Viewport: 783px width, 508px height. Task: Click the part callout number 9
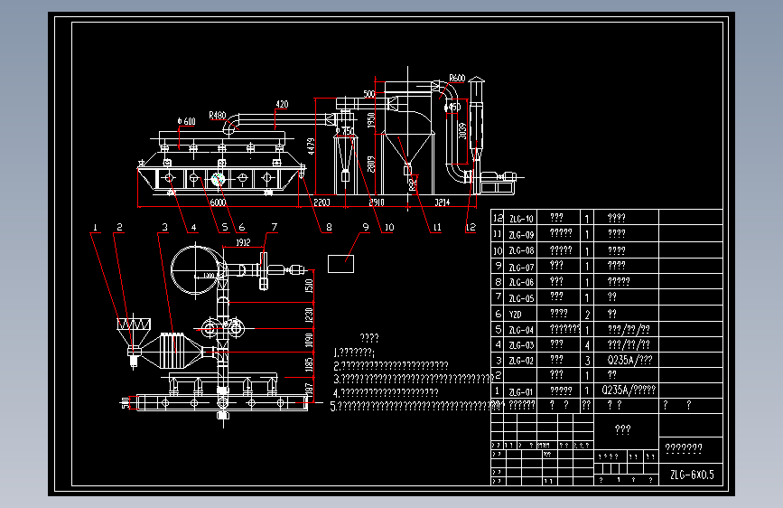(366, 227)
